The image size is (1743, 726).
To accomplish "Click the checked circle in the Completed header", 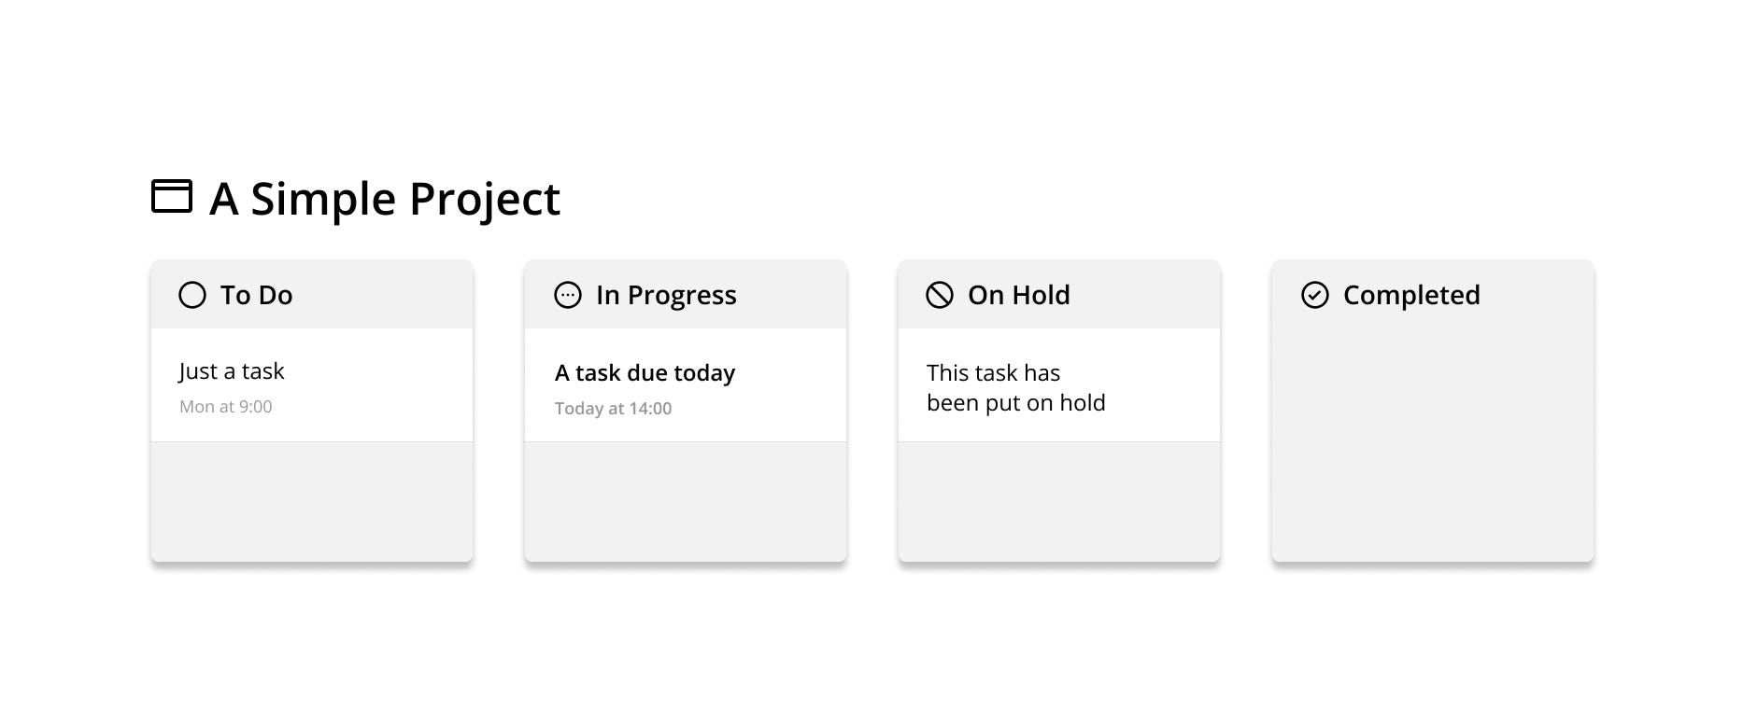I will tap(1313, 295).
